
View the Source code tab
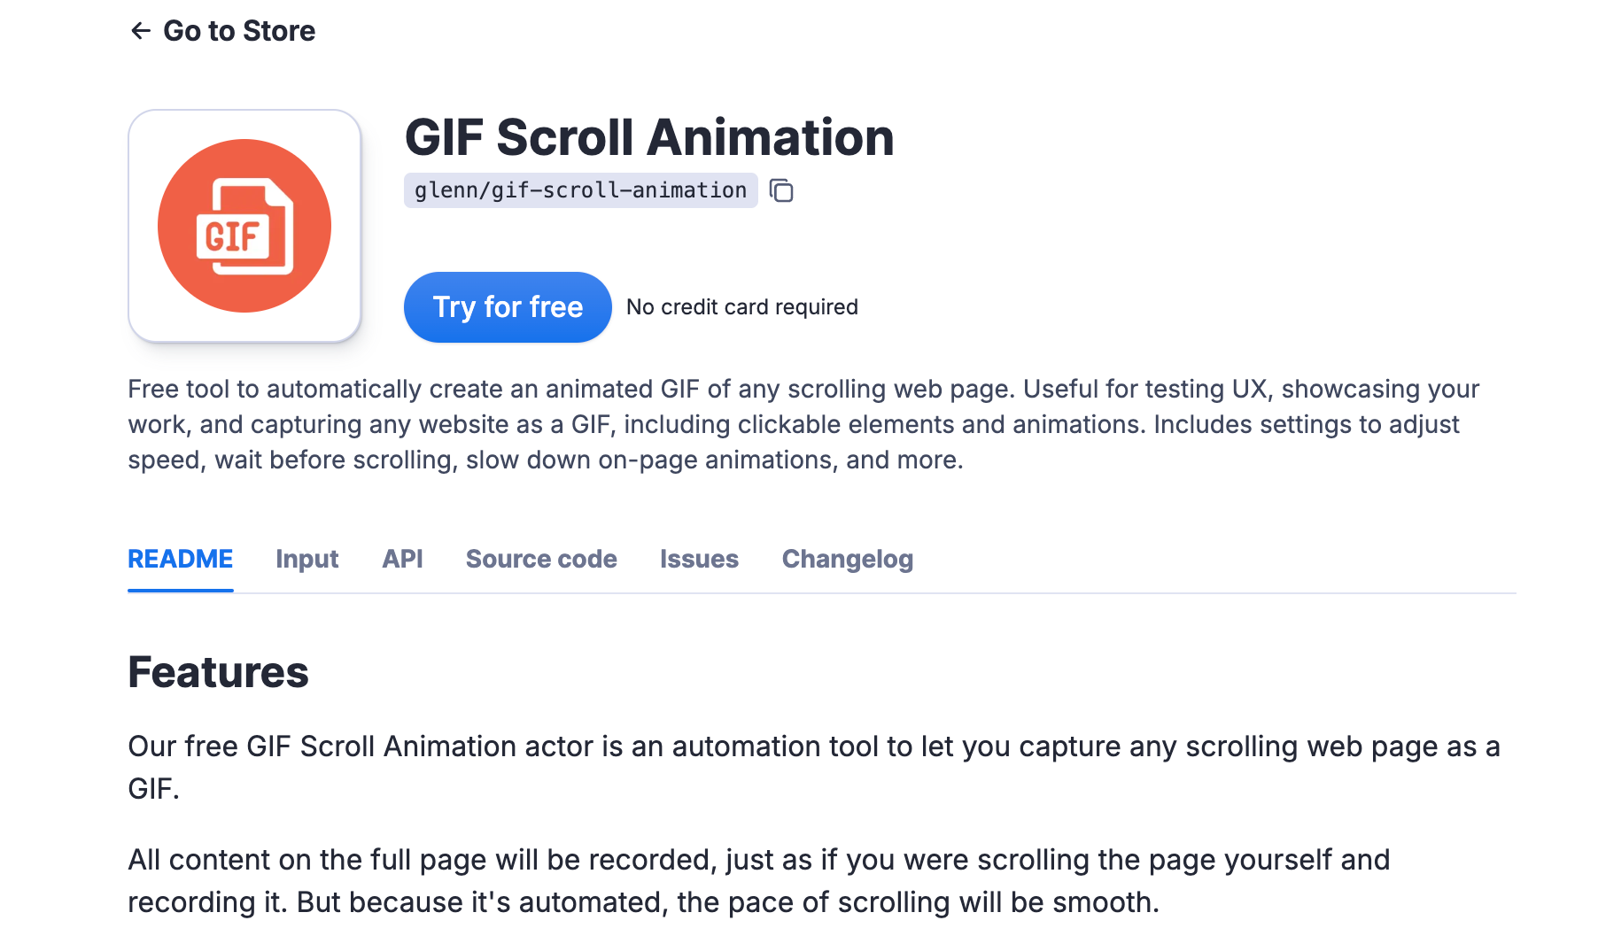point(540,559)
